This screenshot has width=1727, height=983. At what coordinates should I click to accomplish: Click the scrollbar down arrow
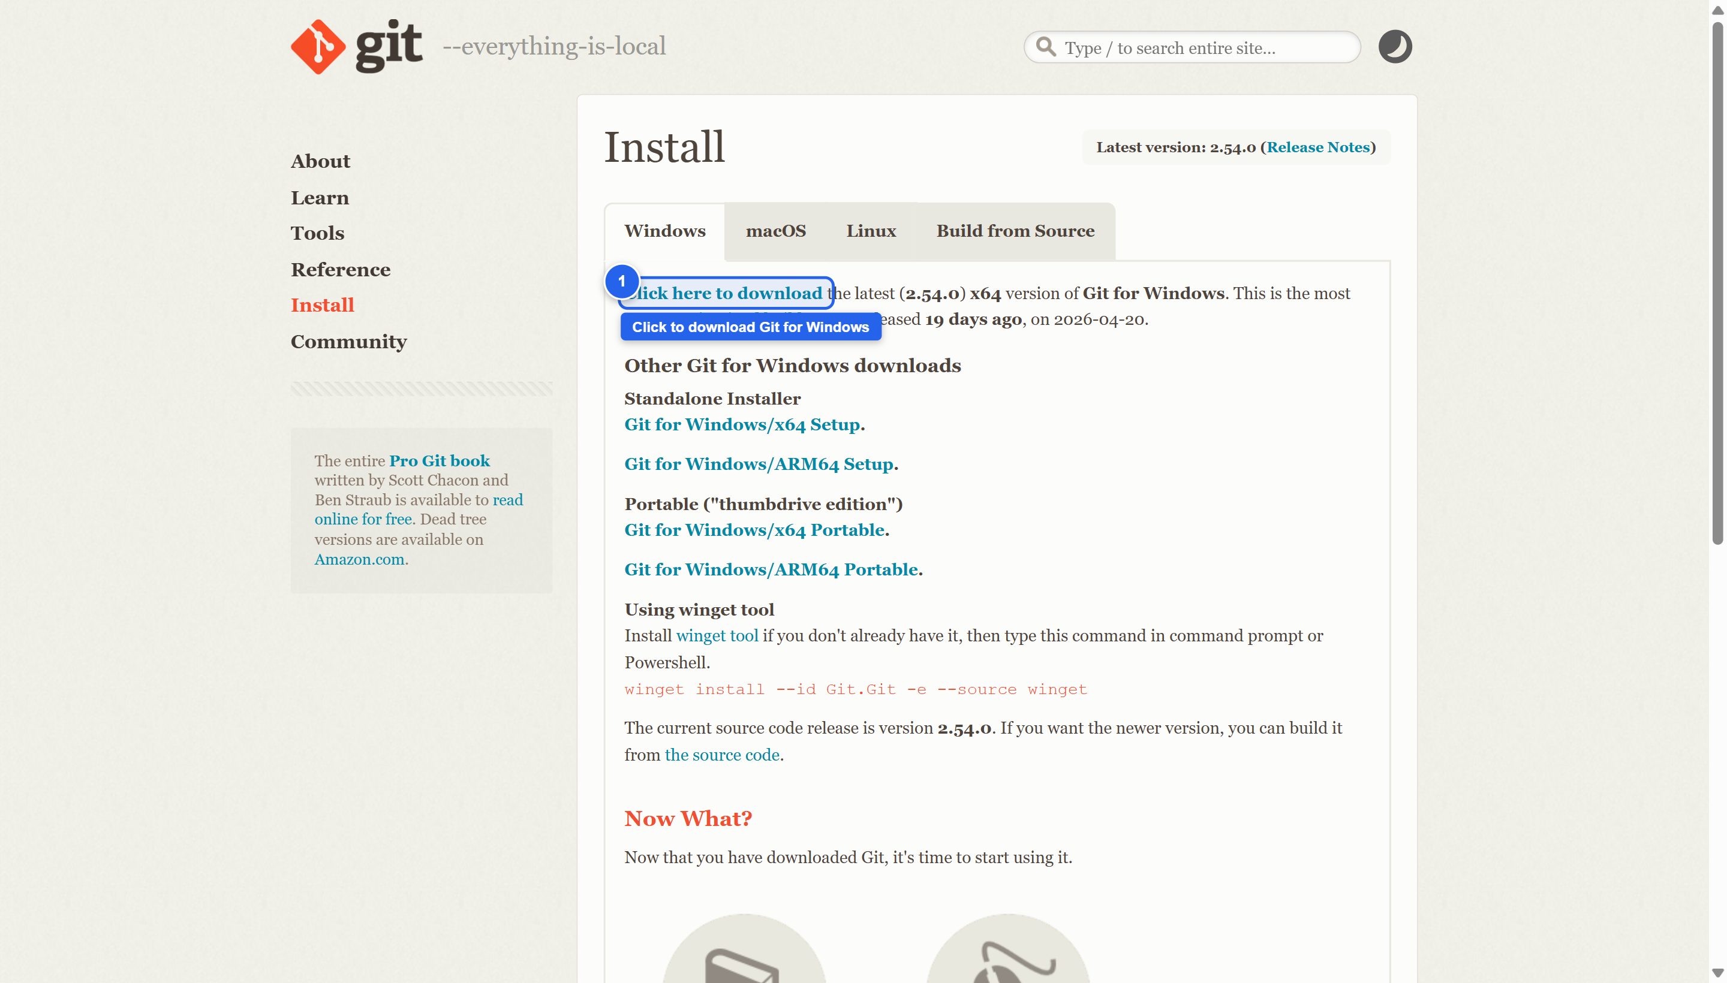[1717, 973]
